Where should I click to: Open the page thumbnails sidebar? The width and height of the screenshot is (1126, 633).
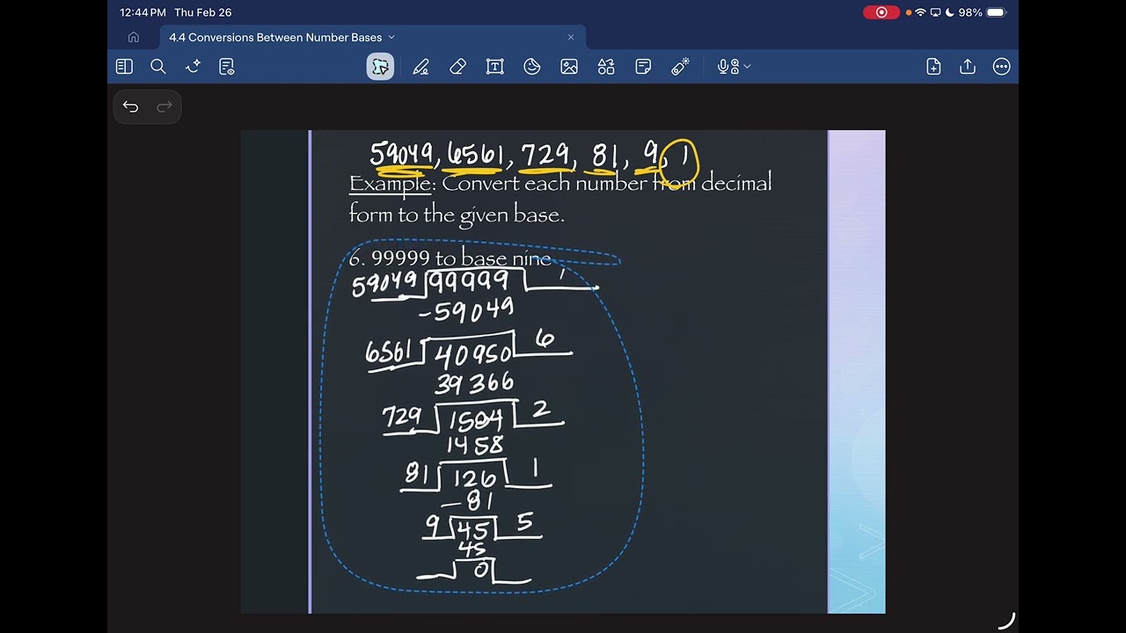(124, 66)
